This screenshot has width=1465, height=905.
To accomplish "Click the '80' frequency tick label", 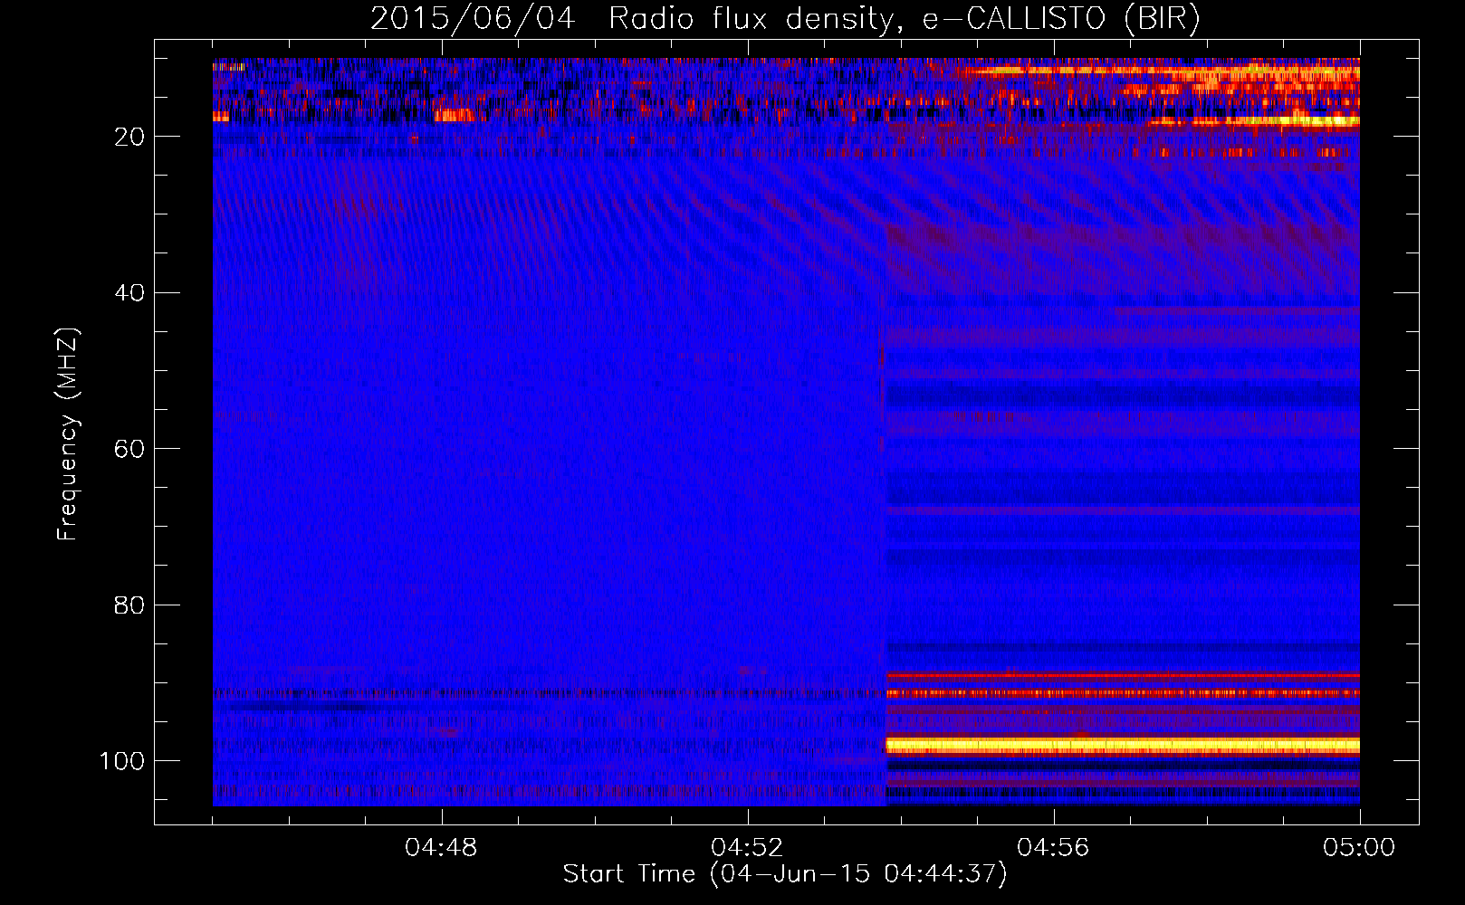I will coord(129,605).
